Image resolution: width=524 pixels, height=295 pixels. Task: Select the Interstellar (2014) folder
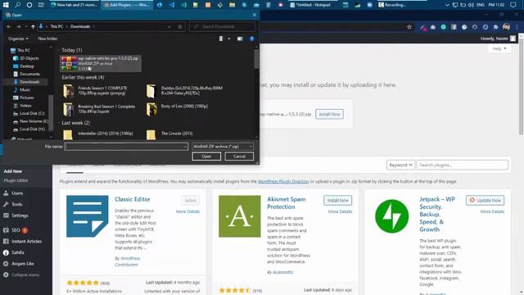[x=99, y=134]
